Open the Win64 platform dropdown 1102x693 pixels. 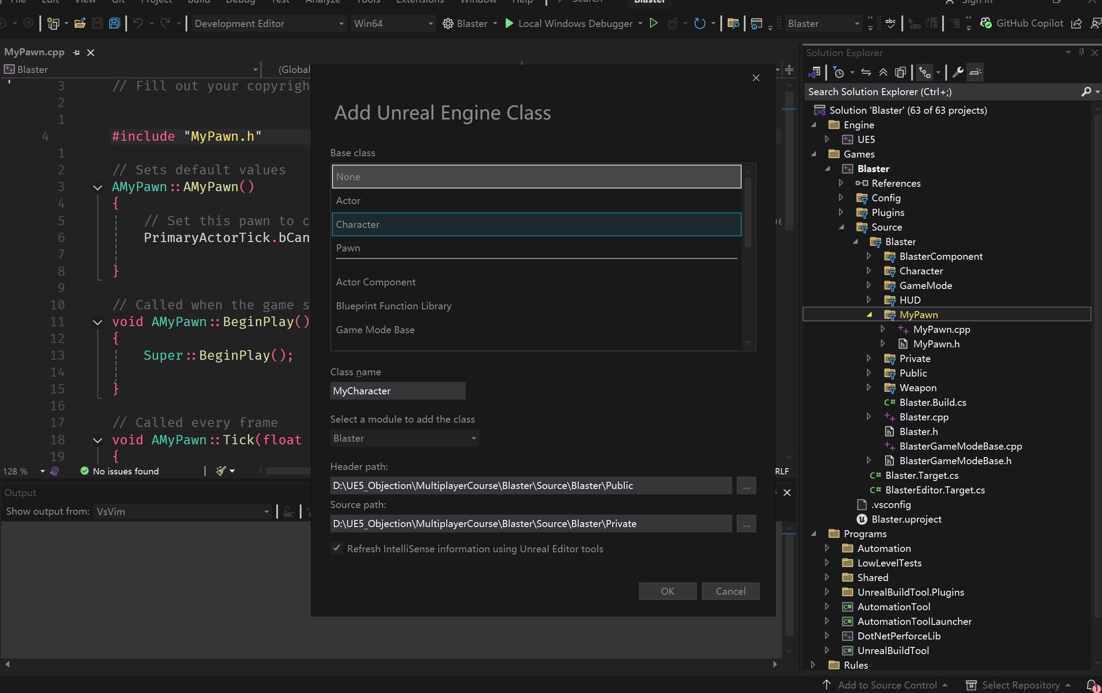(x=393, y=23)
